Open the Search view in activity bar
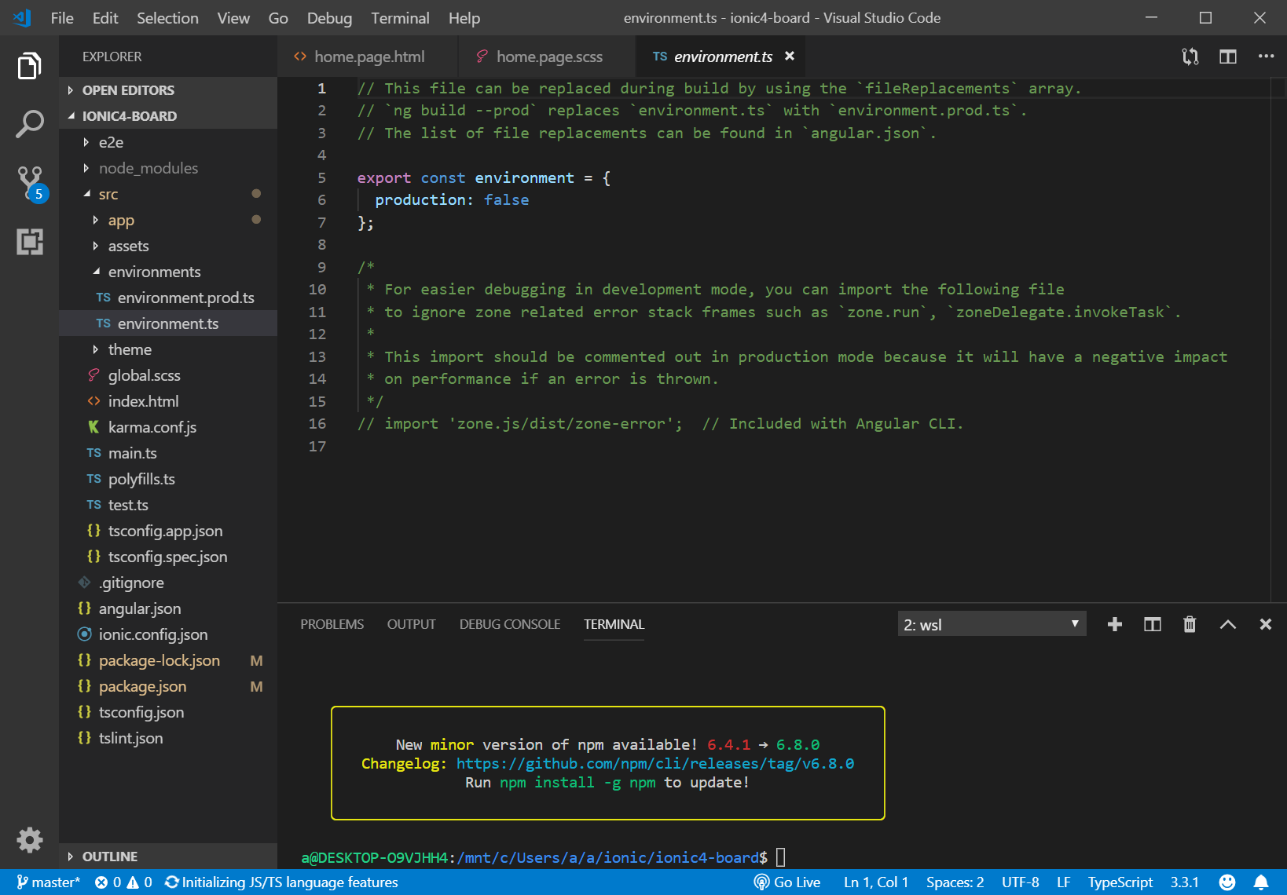 click(x=29, y=124)
